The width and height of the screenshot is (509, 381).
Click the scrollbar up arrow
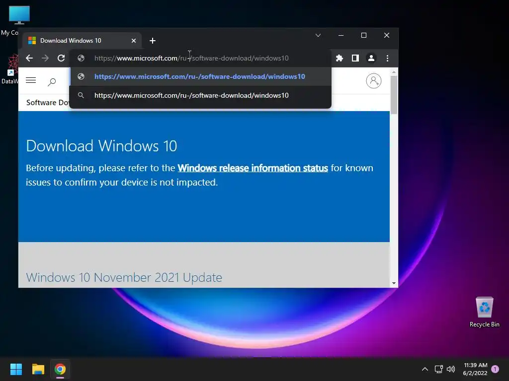tap(394, 72)
